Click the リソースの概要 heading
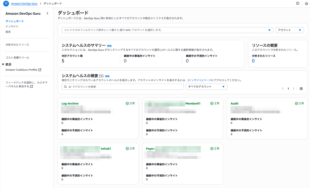This screenshot has width=310, height=188. (265, 45)
